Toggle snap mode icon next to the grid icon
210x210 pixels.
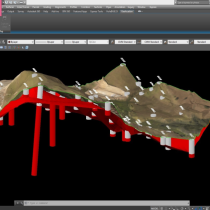[x=166, y=208]
